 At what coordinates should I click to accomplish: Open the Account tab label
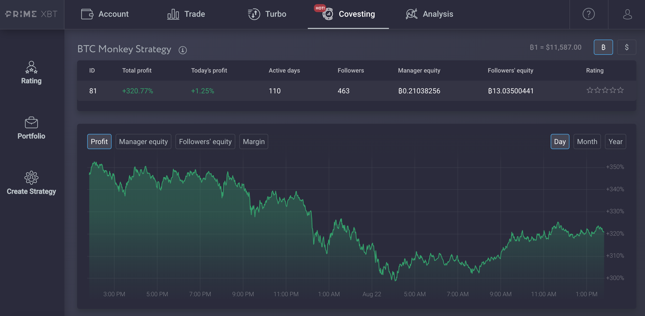tap(113, 14)
